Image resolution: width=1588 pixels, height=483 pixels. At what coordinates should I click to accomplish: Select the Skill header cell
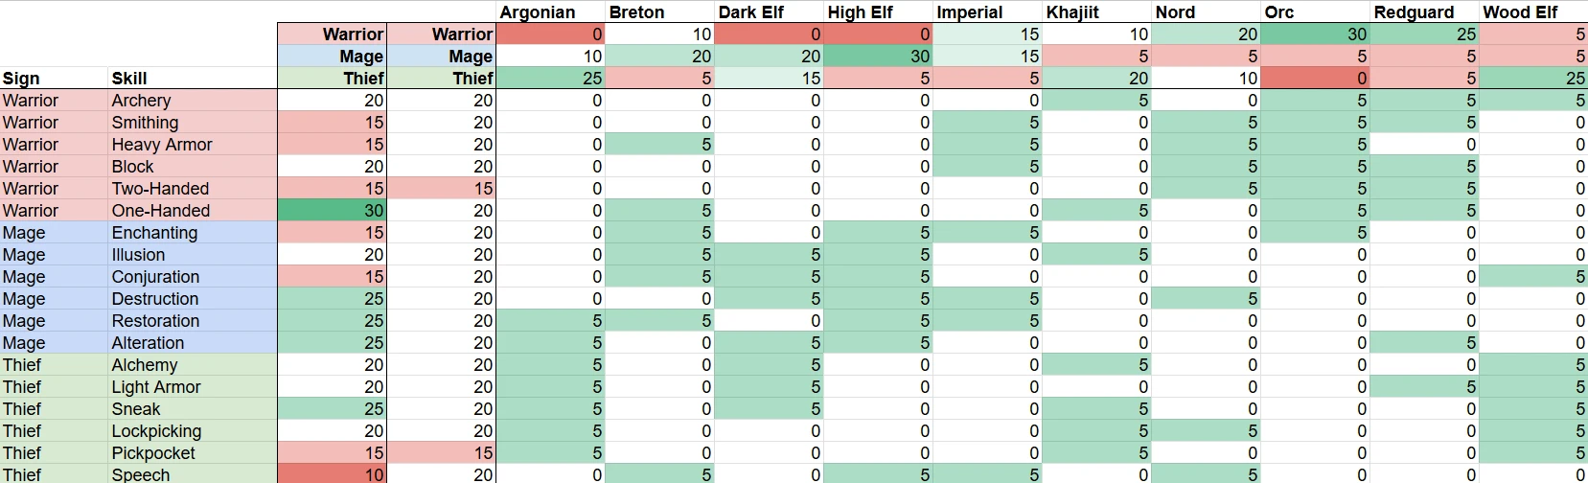pyautogui.click(x=192, y=79)
